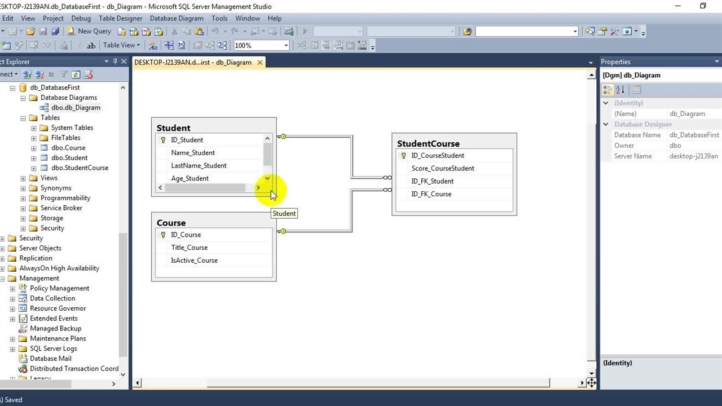Expand the Views folder in tree
This screenshot has height=406, width=722.
coord(23,178)
